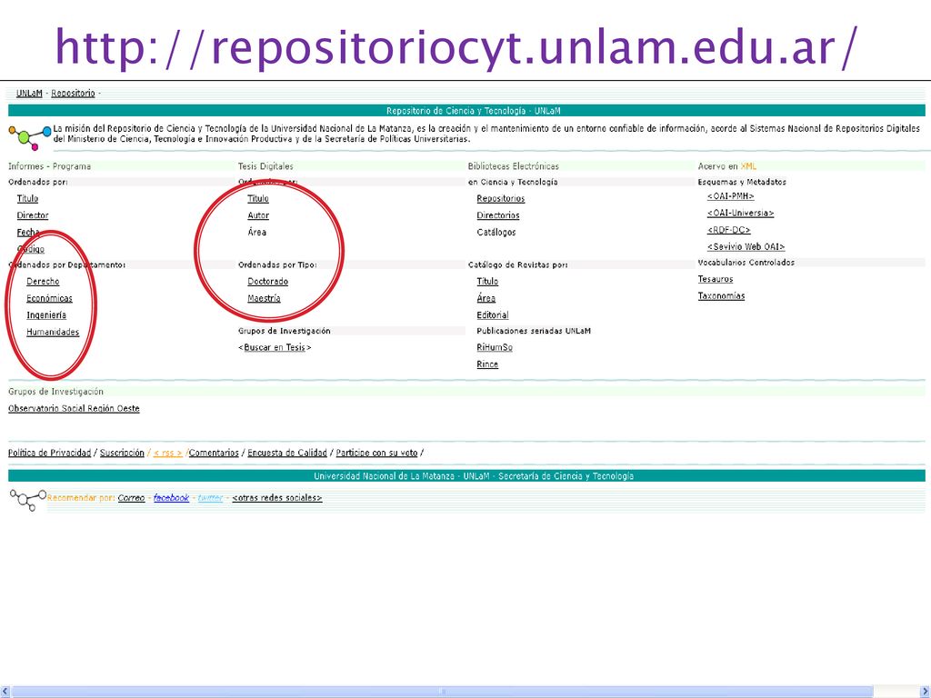Open the RiHumSo publication link
Viewport: 931px width, 698px height.
[495, 347]
